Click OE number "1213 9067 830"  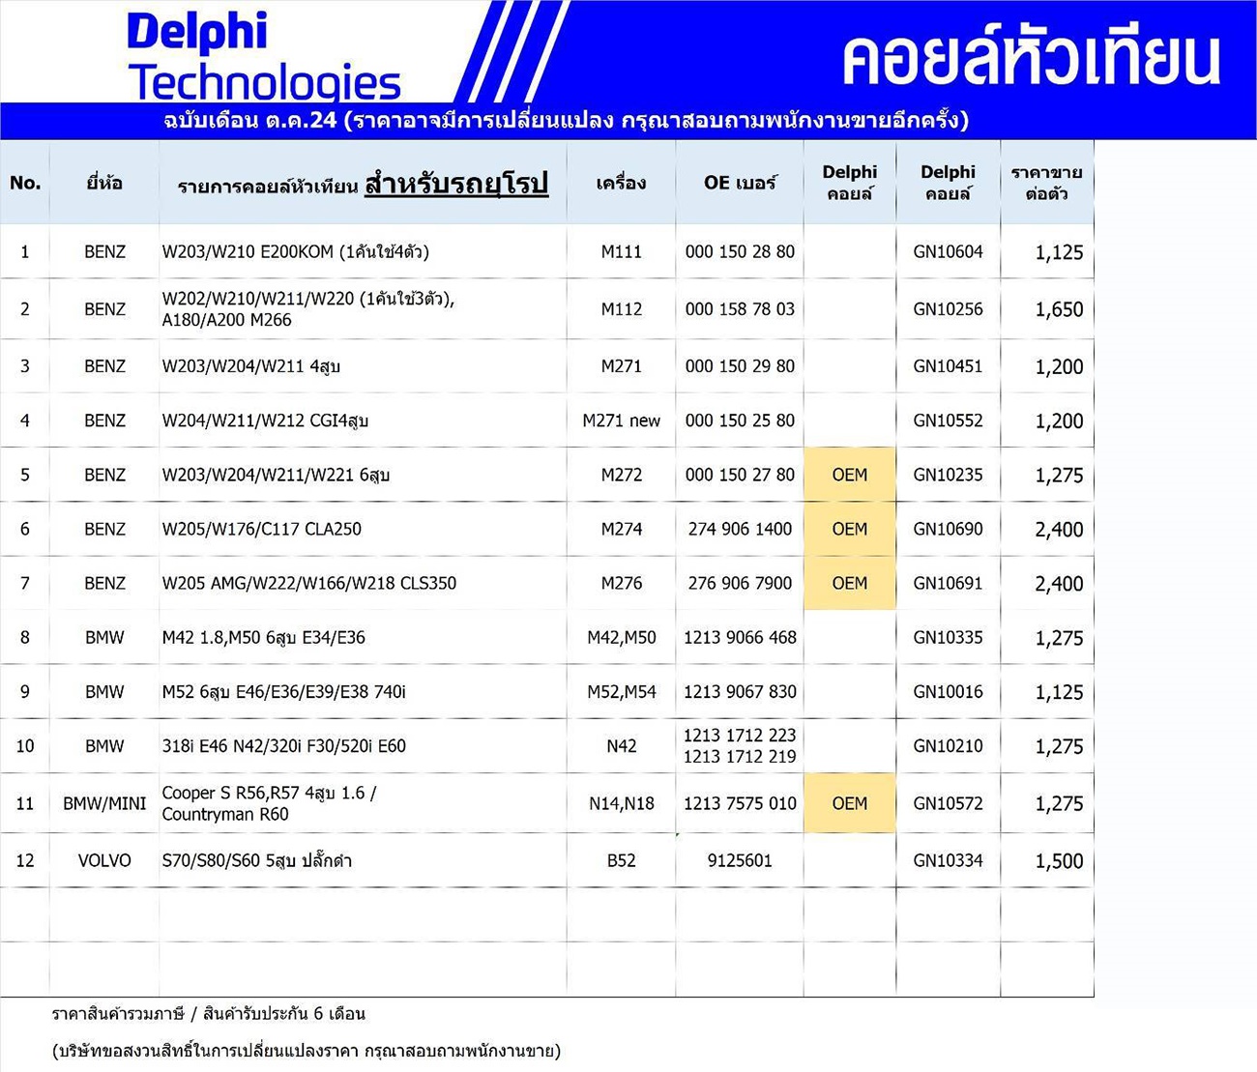click(x=740, y=691)
